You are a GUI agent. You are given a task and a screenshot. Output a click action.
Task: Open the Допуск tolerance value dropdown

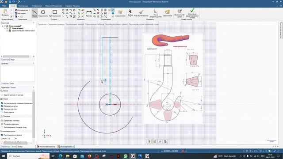point(16,138)
